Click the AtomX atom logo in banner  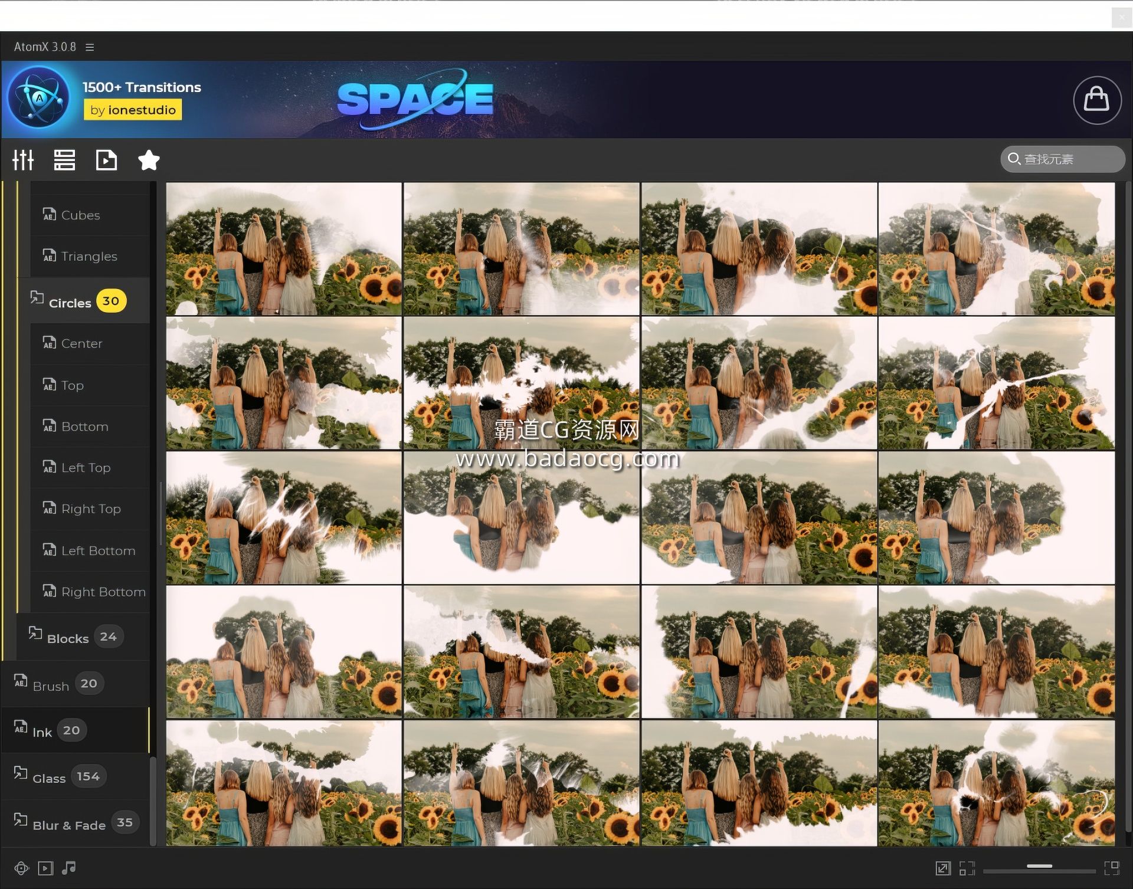[40, 98]
